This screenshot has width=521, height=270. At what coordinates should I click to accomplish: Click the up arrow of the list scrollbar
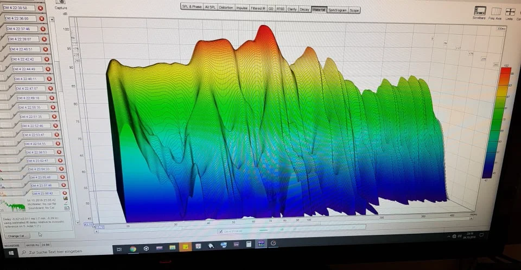52,20
